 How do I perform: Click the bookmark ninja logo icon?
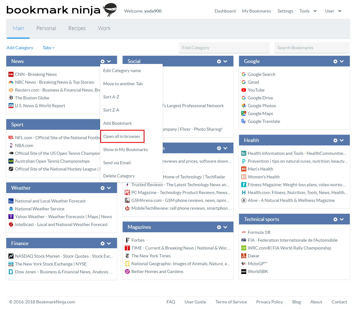(x=109, y=10)
